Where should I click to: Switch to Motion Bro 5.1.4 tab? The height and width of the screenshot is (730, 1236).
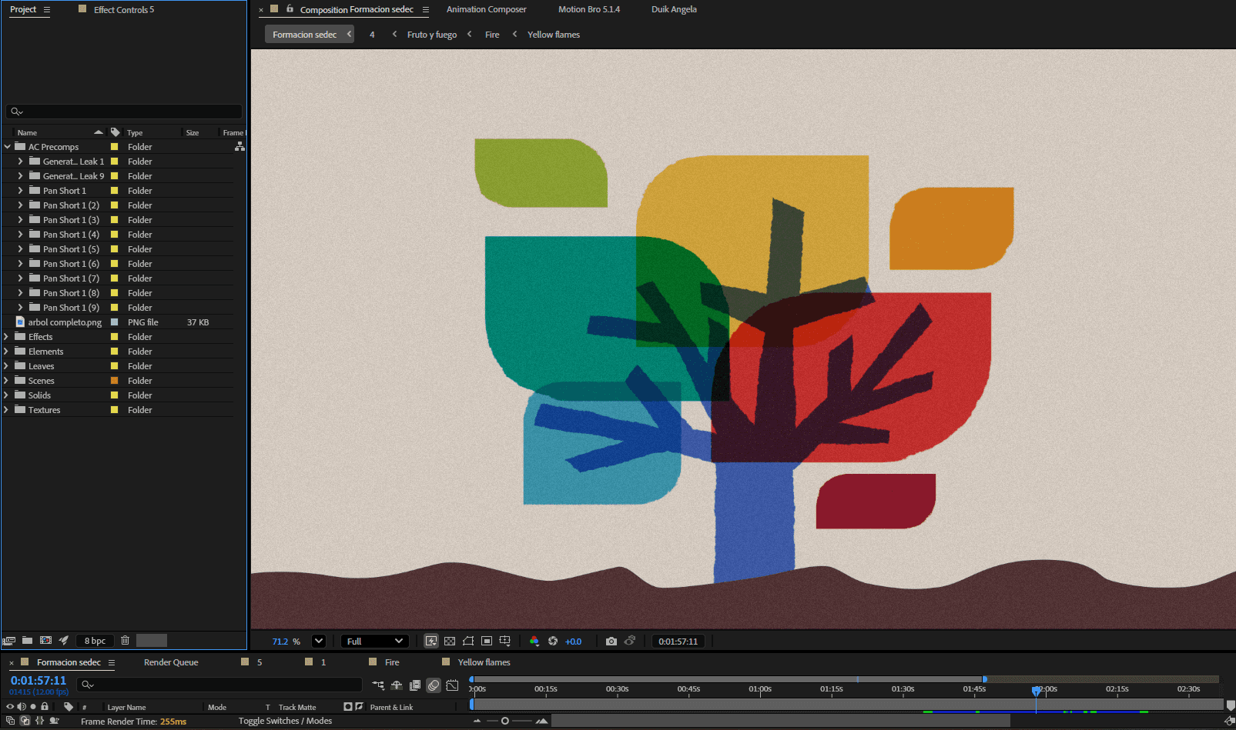[589, 9]
